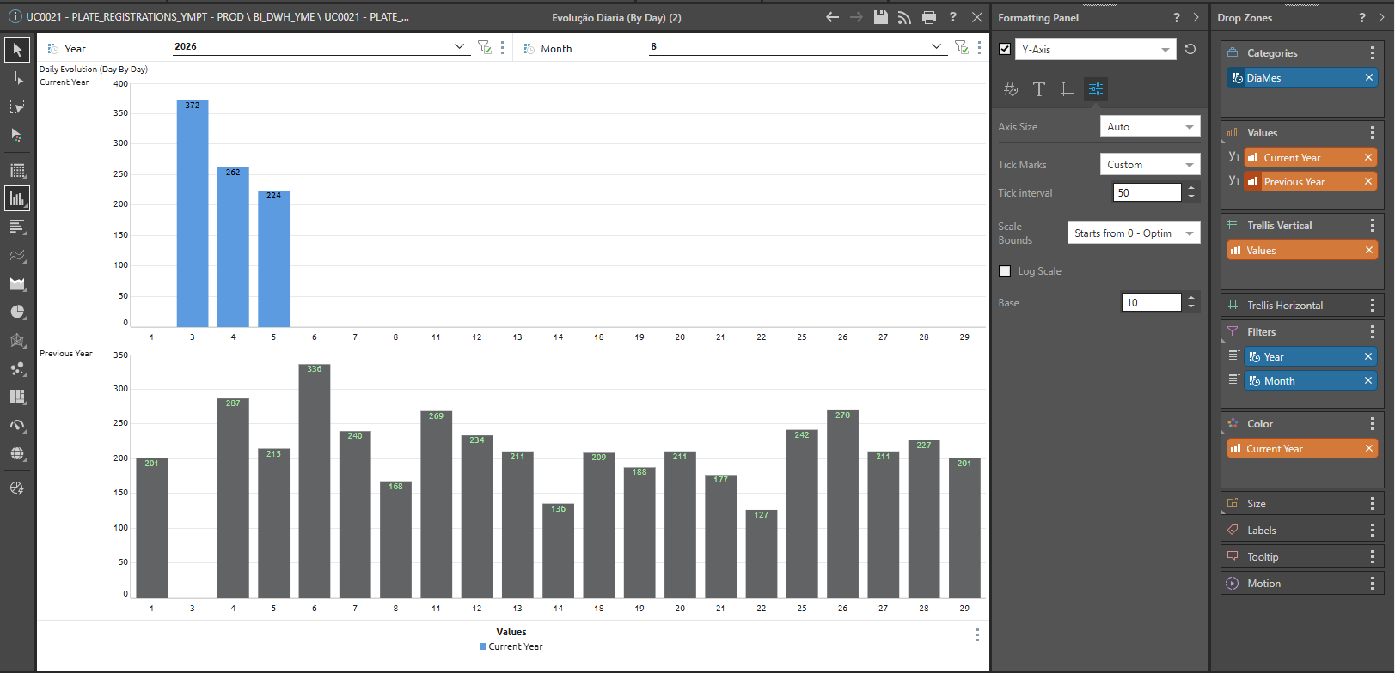Screen dimensions: 1395x673
Task: Open Drop Zones help
Action: [x=1362, y=17]
